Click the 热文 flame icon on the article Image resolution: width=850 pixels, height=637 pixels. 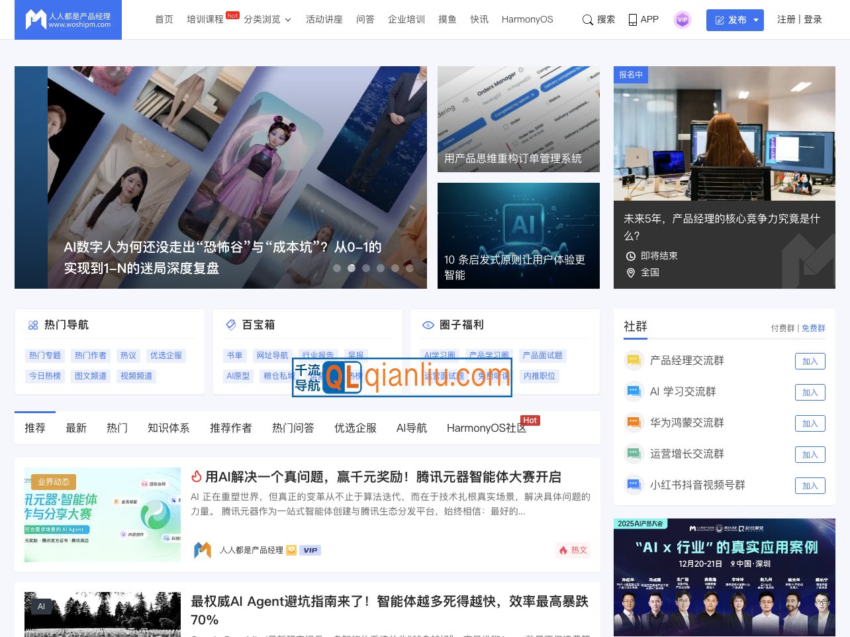562,550
